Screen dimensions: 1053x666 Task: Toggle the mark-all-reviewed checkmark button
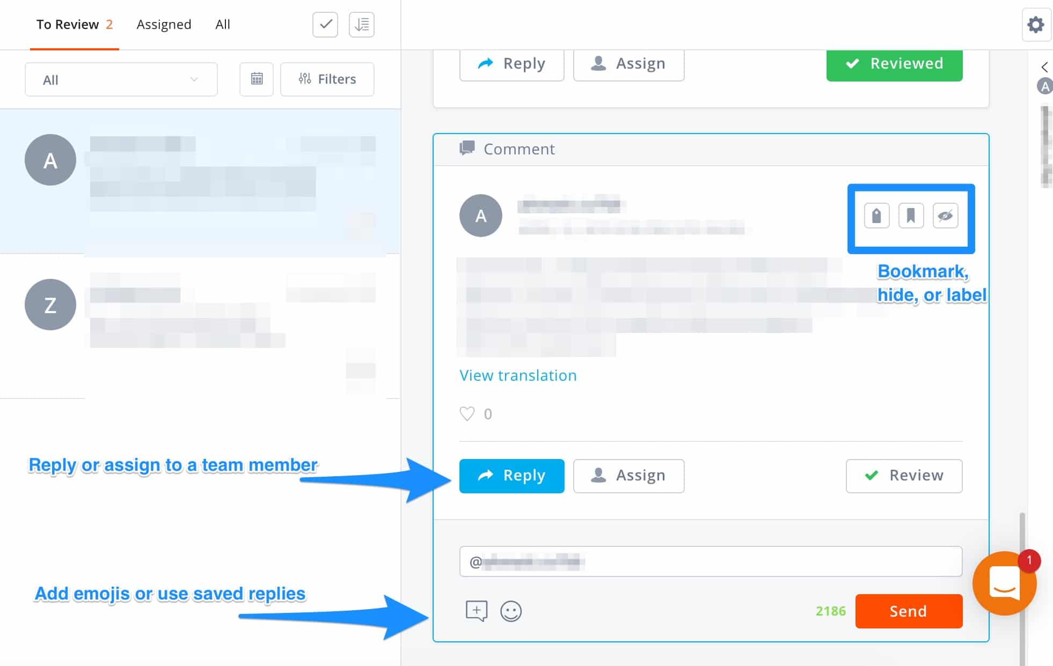coord(325,25)
